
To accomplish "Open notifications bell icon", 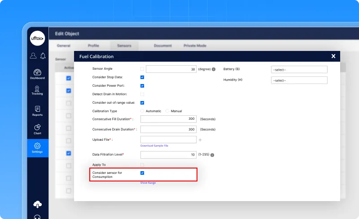I will tap(43, 56).
